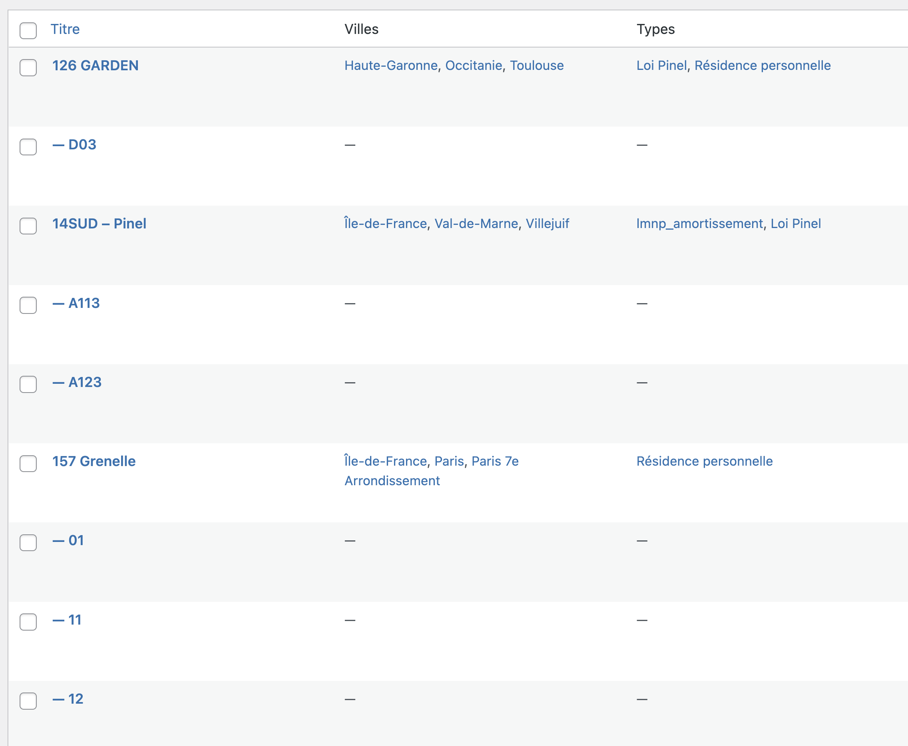Image resolution: width=908 pixels, height=746 pixels.
Task: Filter by Résidence personnelle for 126 GARDEN
Action: tap(762, 65)
